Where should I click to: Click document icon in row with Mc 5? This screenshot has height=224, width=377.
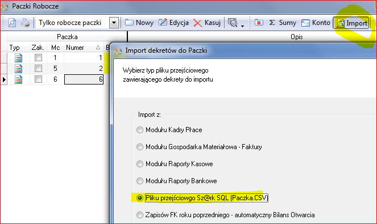click(x=19, y=69)
